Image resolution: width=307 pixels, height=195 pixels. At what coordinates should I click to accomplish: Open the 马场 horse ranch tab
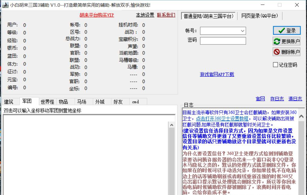pos(81,102)
